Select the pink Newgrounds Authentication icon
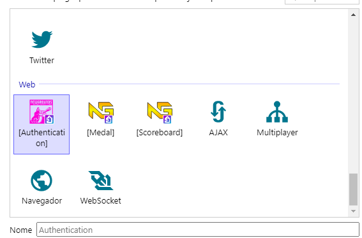 tap(41, 112)
